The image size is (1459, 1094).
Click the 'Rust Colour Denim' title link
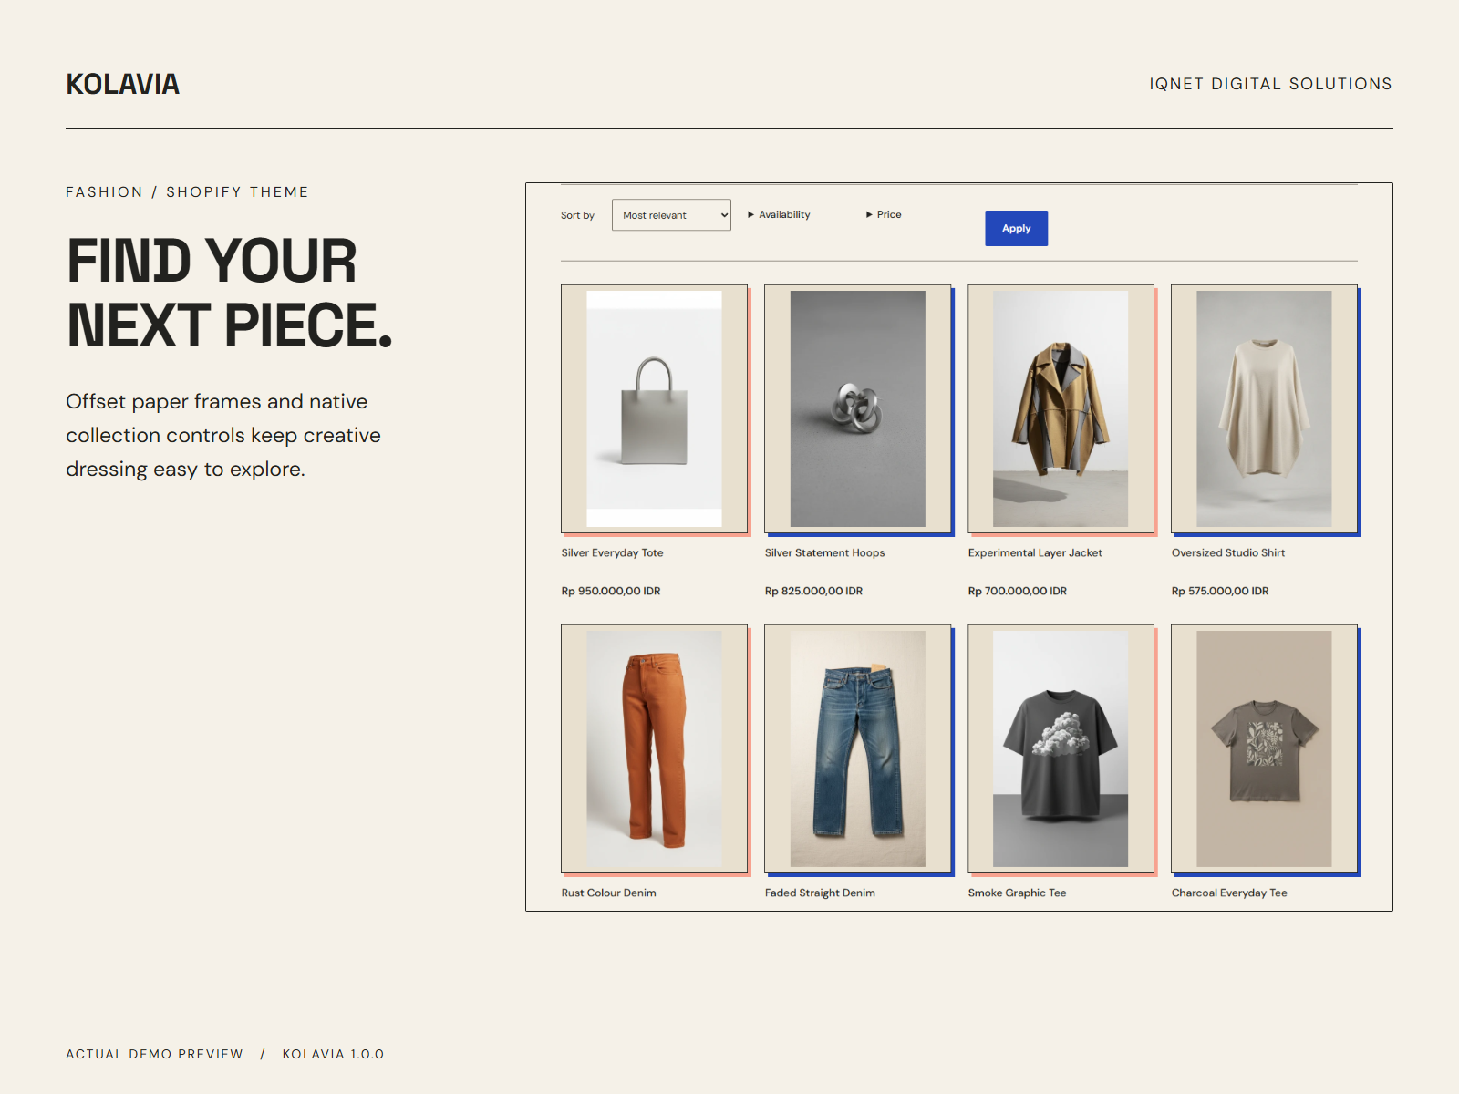pyautogui.click(x=608, y=893)
